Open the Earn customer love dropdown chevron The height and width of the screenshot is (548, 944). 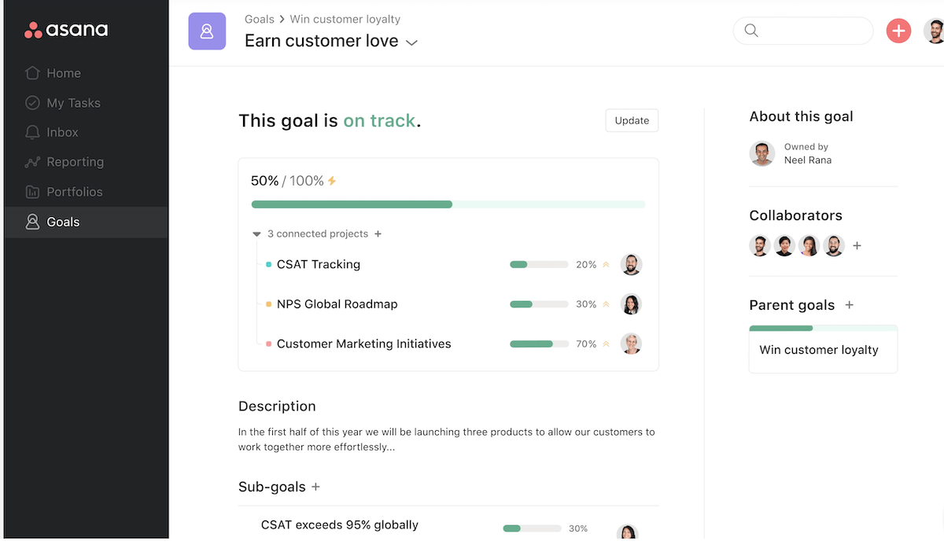click(x=411, y=42)
